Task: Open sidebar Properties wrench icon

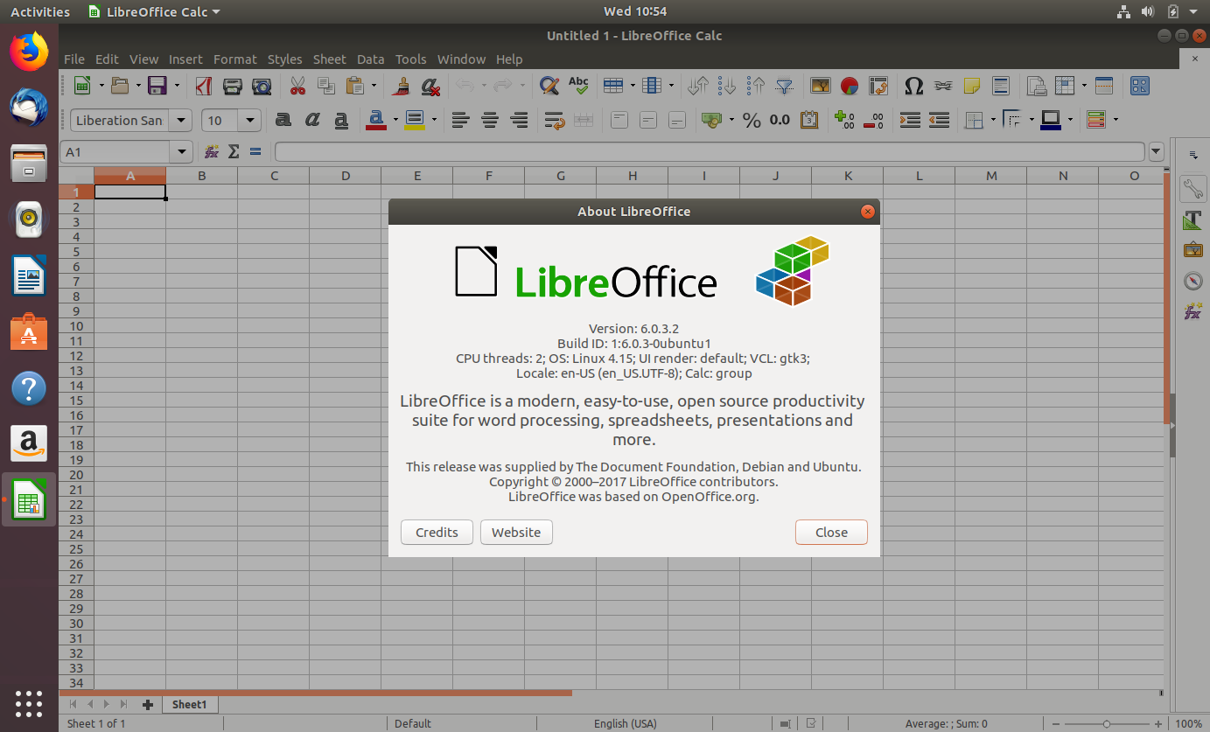Action: (1193, 188)
